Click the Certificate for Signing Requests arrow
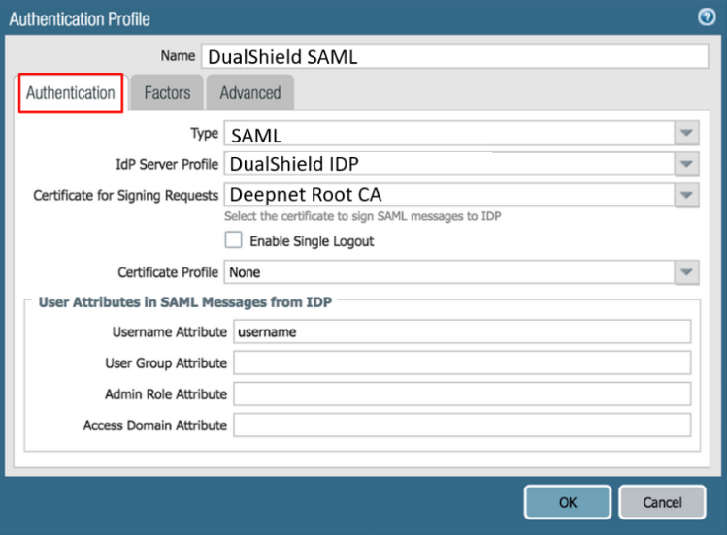The height and width of the screenshot is (535, 727). [686, 195]
